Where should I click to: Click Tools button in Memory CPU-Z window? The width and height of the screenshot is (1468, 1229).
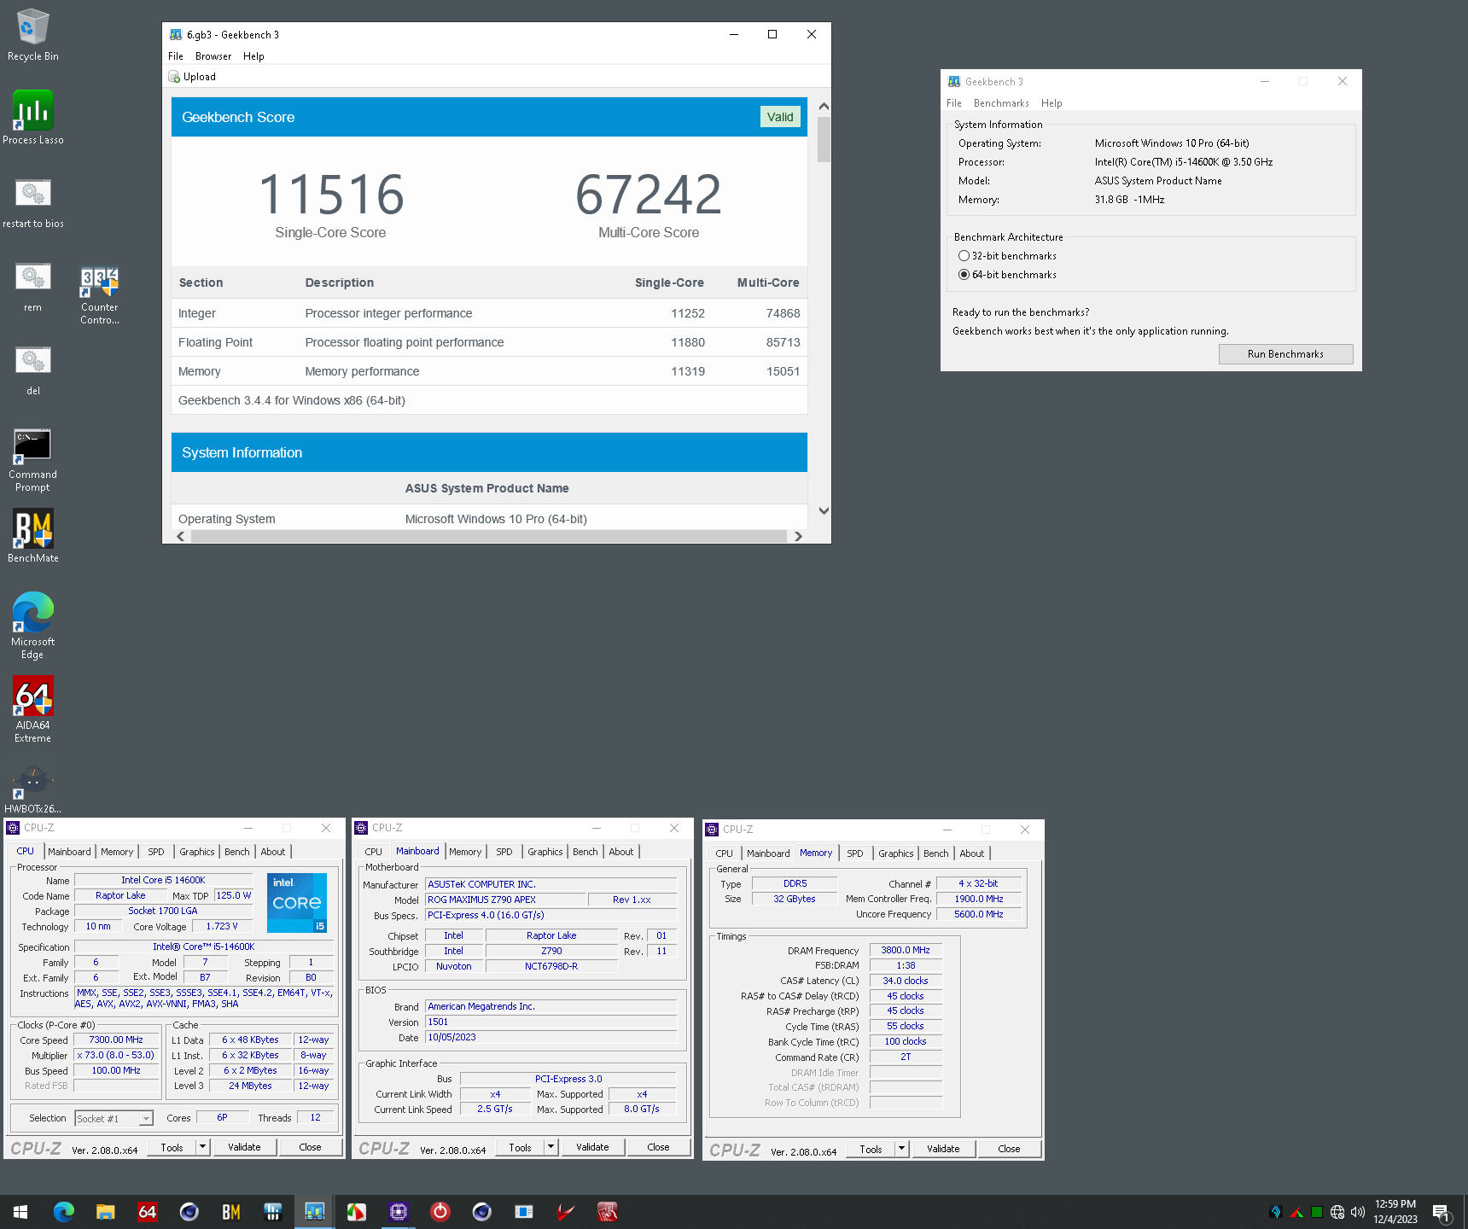871,1149
